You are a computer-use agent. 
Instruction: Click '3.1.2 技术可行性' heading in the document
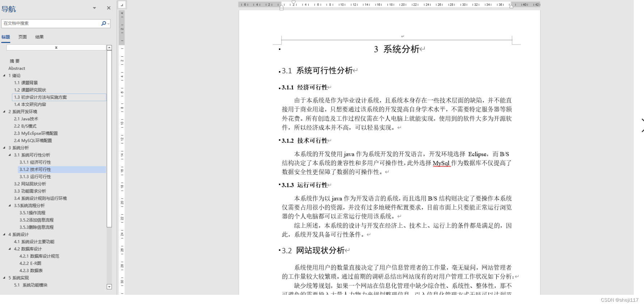coord(305,141)
